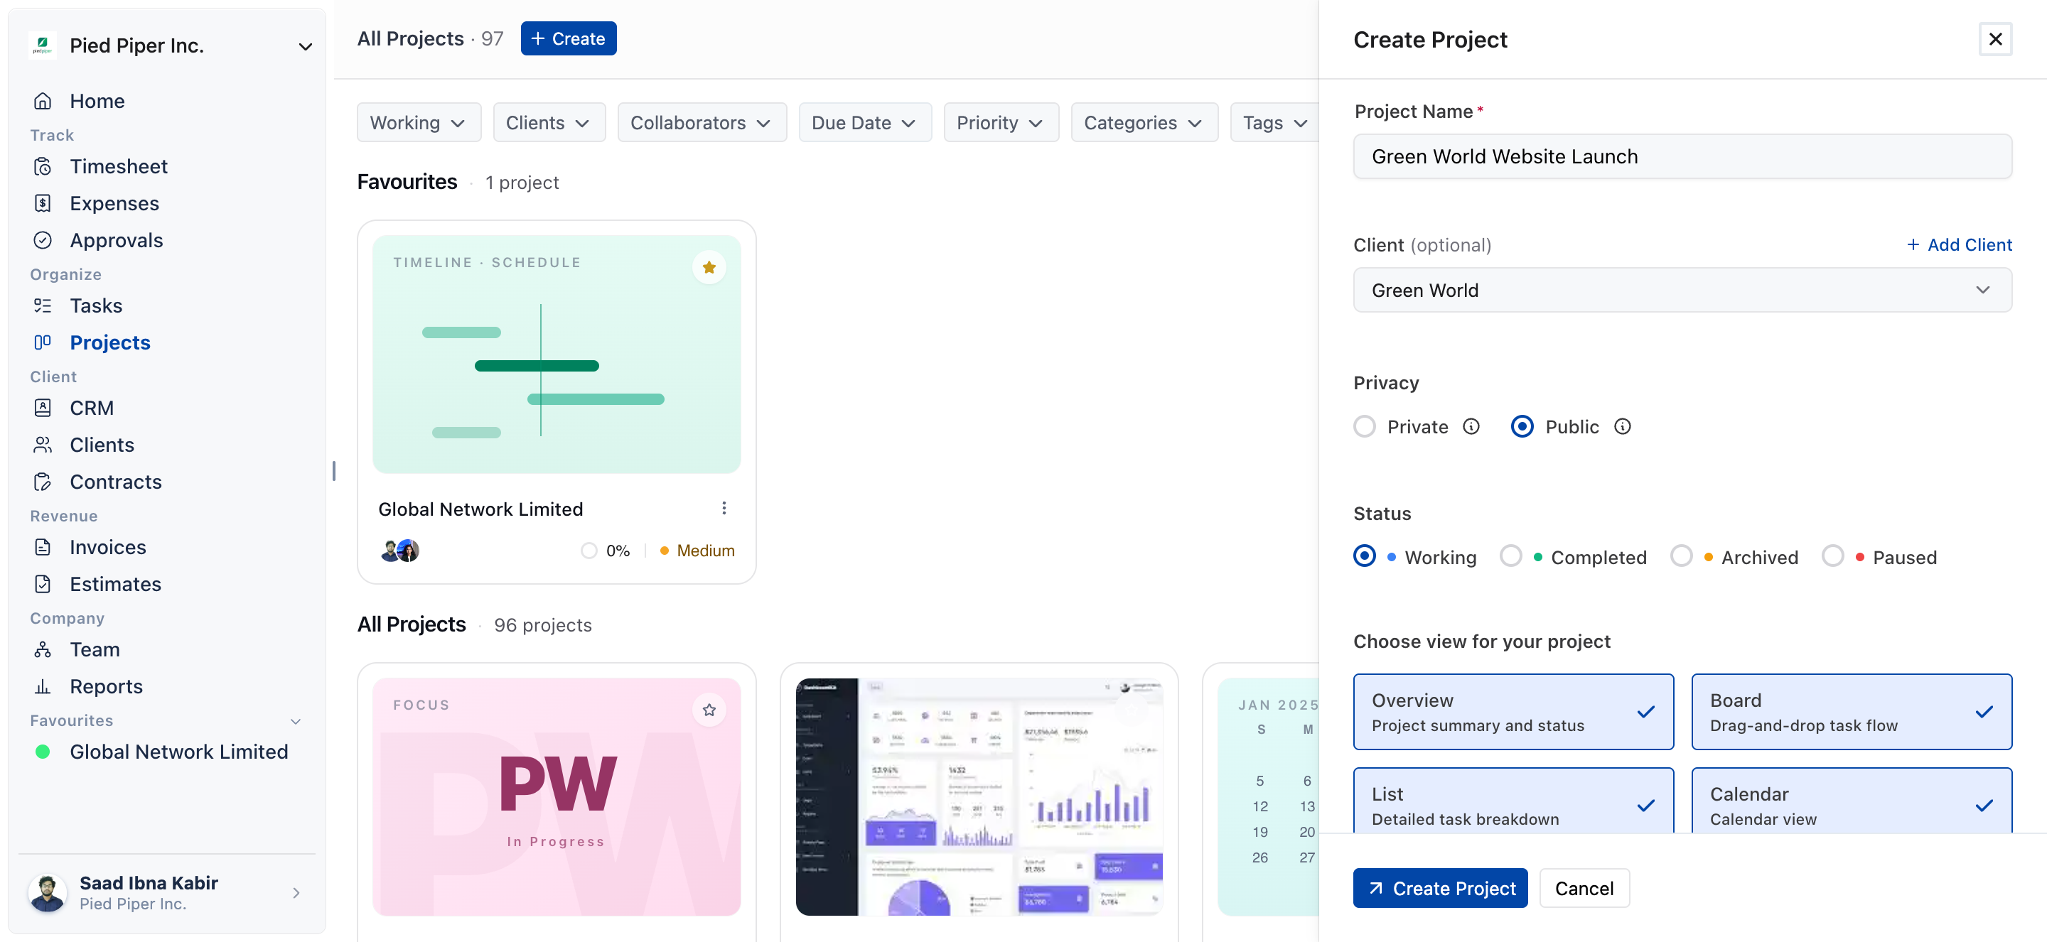Image resolution: width=2047 pixels, height=942 pixels.
Task: Click the Team hierarchy icon
Action: click(43, 650)
